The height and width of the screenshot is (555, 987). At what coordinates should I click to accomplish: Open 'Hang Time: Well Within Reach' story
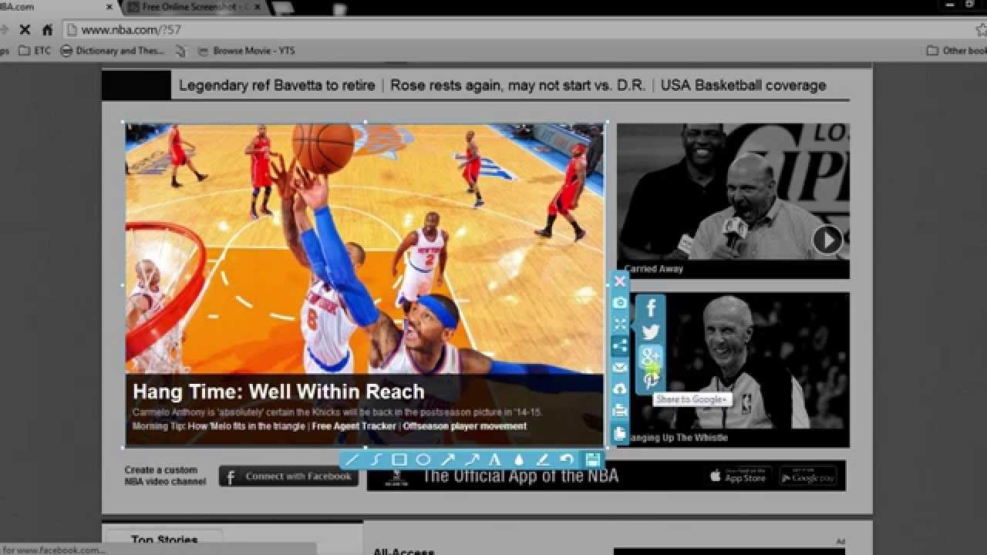(x=278, y=392)
